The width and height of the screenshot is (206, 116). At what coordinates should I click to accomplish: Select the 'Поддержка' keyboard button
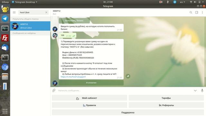pos(128,112)
